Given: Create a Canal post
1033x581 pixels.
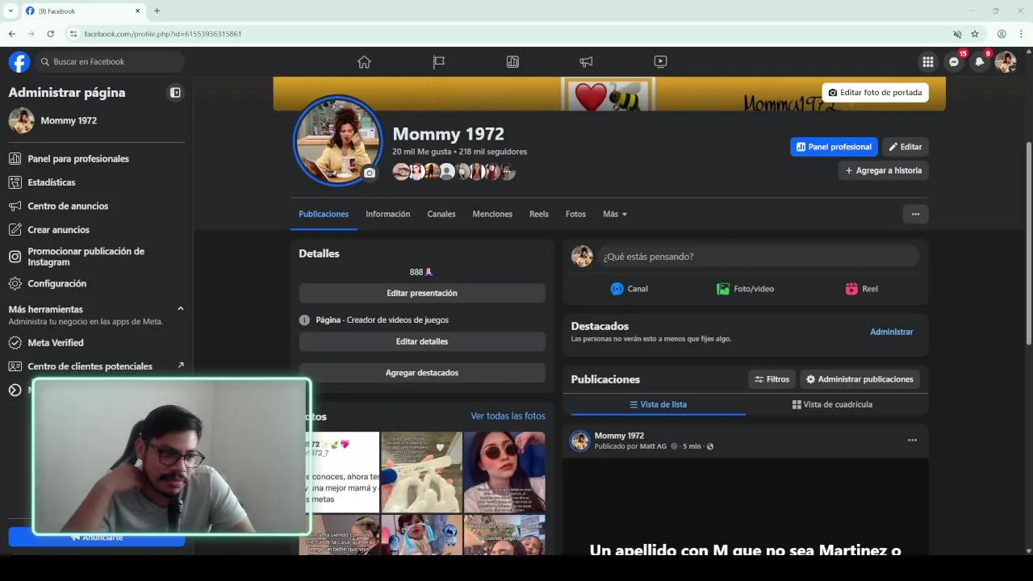Looking at the screenshot, I should point(629,289).
